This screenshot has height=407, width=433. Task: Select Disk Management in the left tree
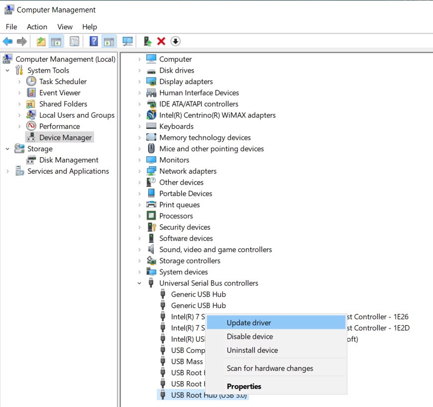click(x=69, y=160)
